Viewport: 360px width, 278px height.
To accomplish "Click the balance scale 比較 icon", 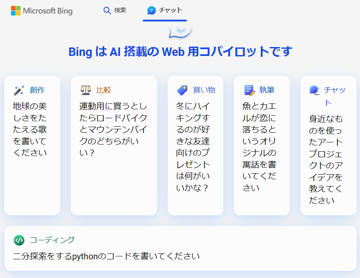I will coord(85,90).
